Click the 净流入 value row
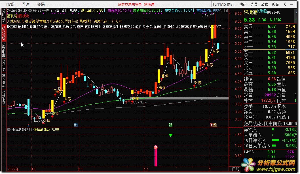The image size is (300, 174). (270, 130)
